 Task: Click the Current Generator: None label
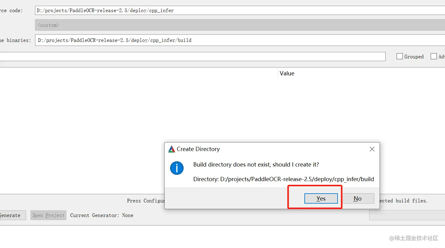click(102, 215)
